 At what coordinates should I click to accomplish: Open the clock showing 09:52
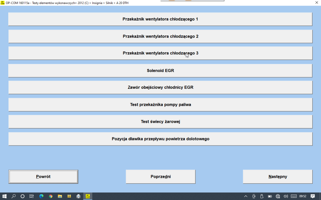(x=303, y=196)
